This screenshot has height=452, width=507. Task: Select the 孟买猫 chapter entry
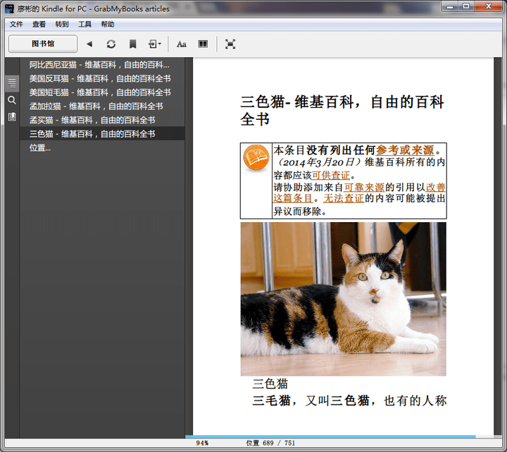(102, 120)
